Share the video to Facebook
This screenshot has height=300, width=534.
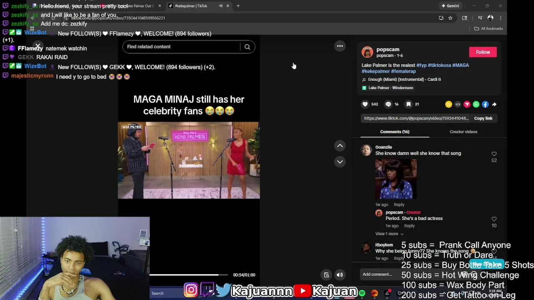[x=485, y=104]
